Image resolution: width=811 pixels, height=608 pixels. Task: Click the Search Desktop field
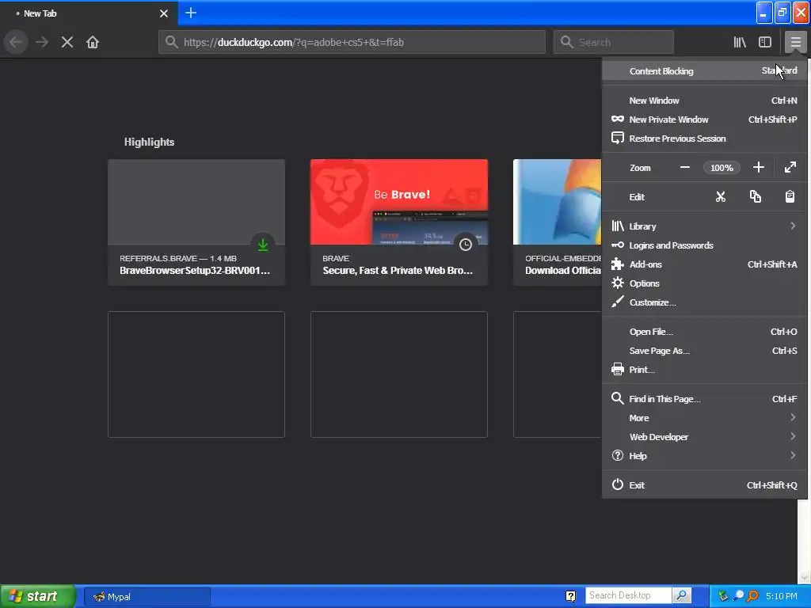coord(628,595)
